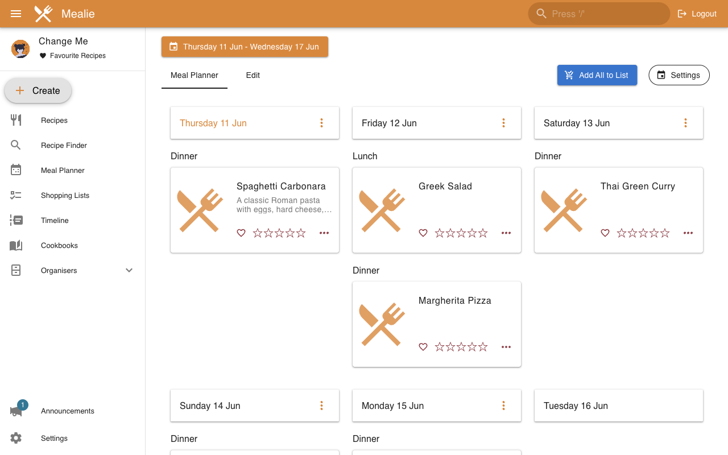
Task: Click Spaghetti Carbonara fork-knife thumbnail
Action: pos(200,210)
